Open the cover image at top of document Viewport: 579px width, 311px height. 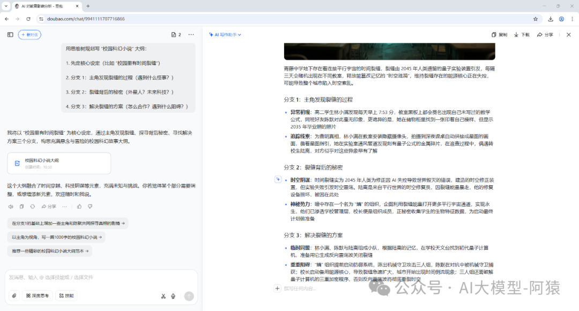click(390, 51)
